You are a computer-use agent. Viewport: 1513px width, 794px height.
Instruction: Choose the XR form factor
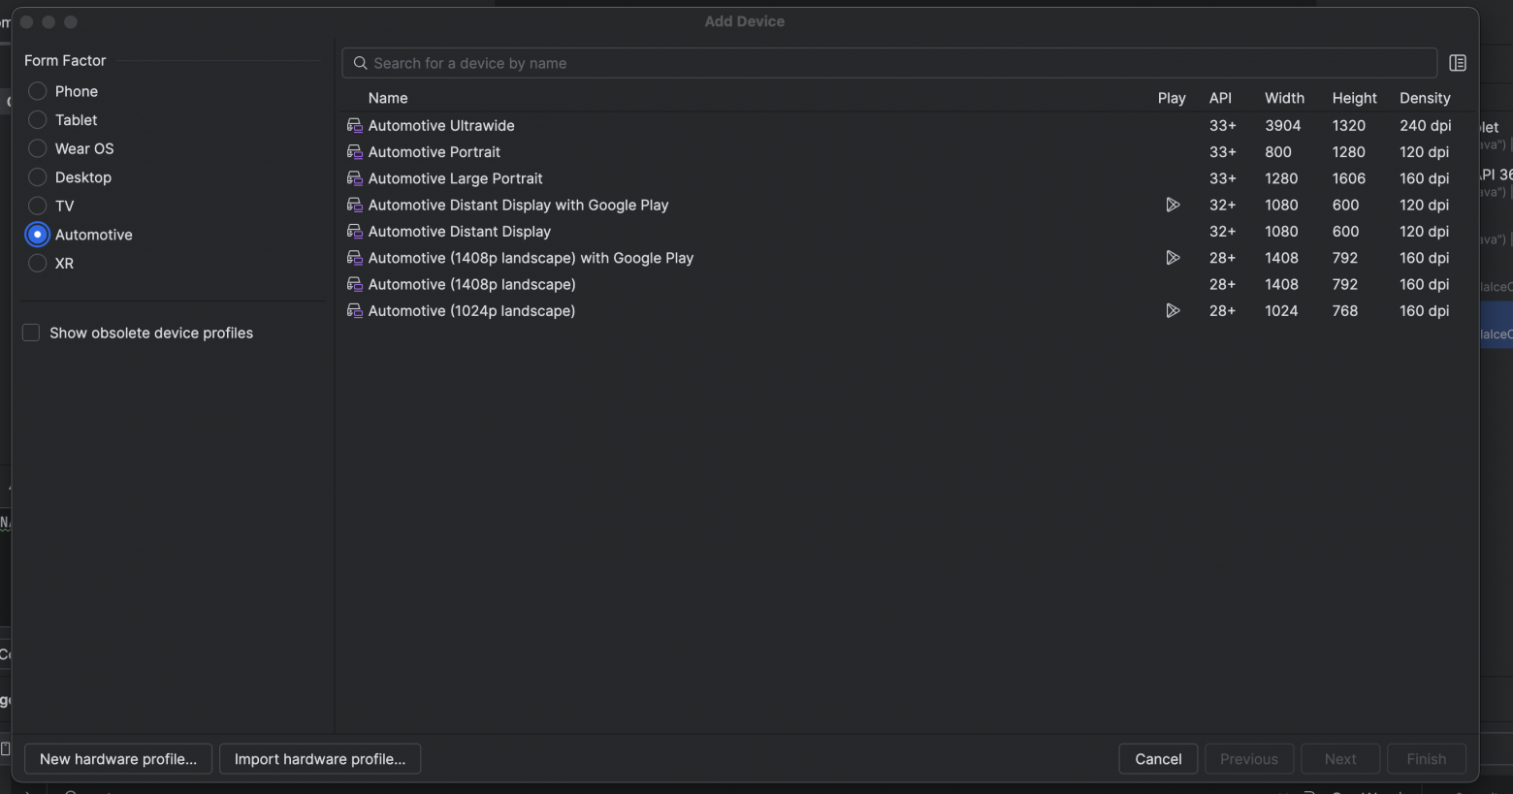(x=38, y=264)
